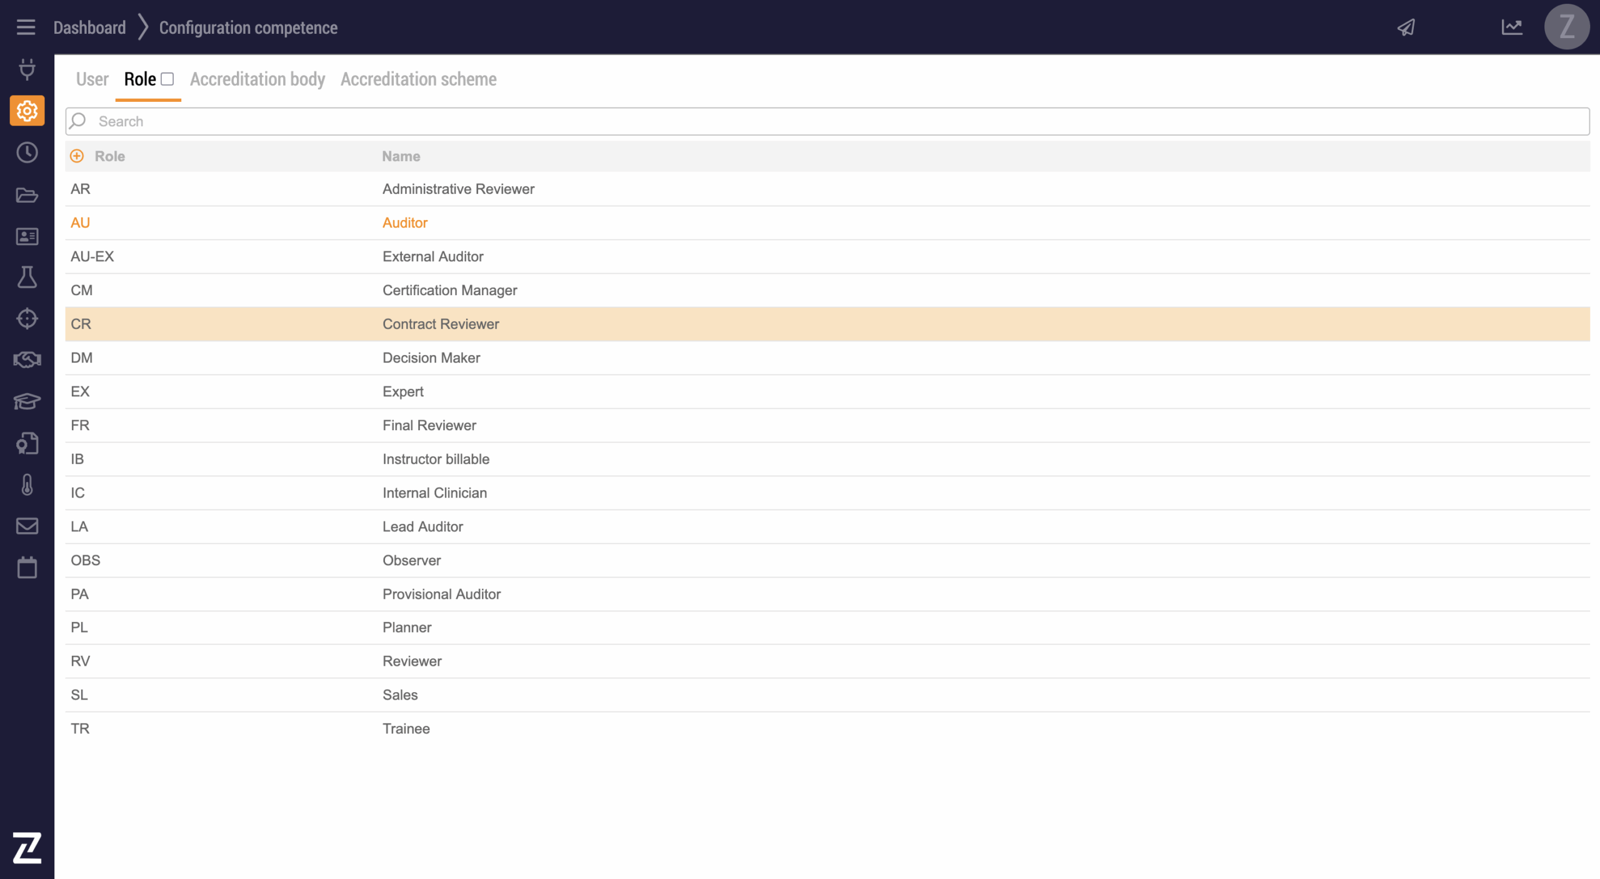Click the flask icon in sidebar
Screen dimensions: 1600x879
[x=27, y=277]
